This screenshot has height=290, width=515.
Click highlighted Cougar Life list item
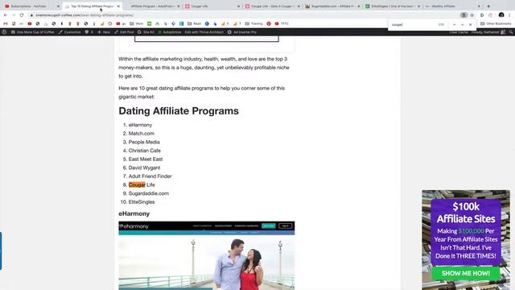point(142,184)
